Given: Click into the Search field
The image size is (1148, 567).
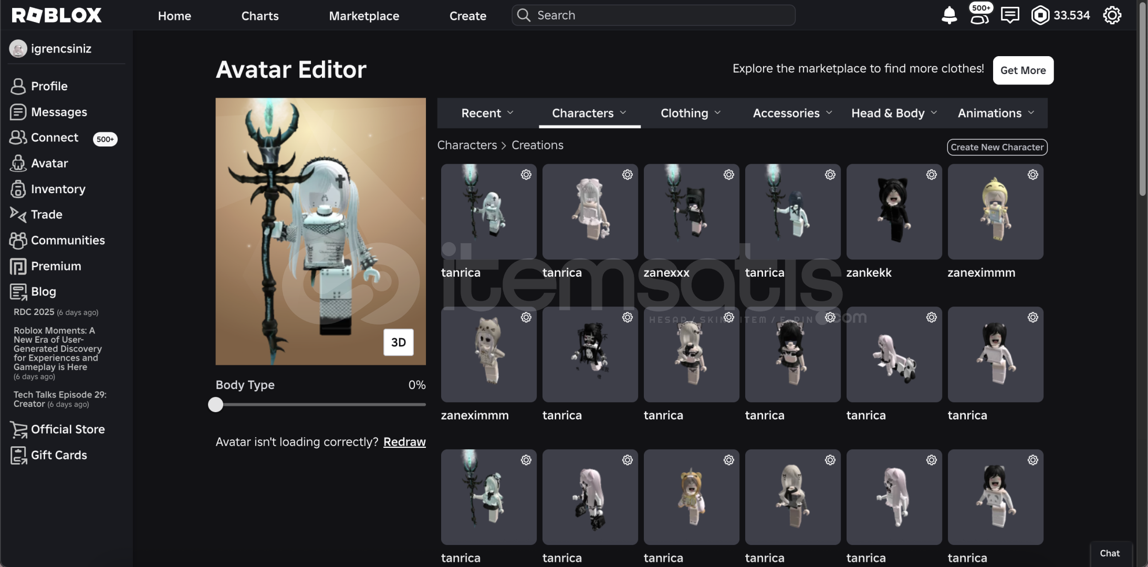Looking at the screenshot, I should (653, 15).
